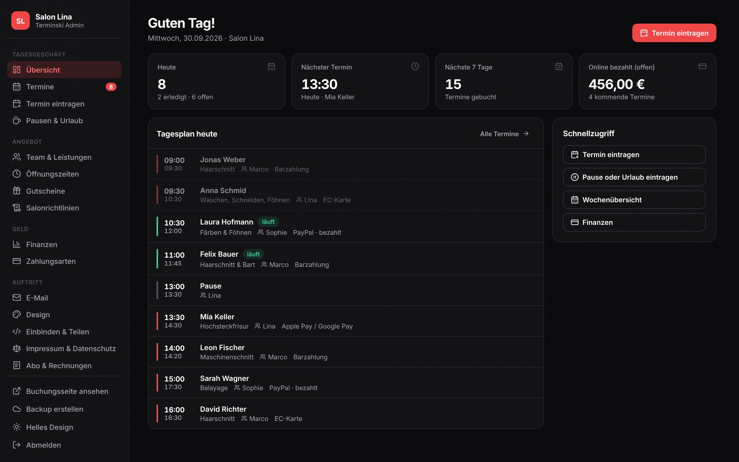This screenshot has width=739, height=462.
Task: Open Felix Bauer's 11:00 appointment
Action: 346,259
